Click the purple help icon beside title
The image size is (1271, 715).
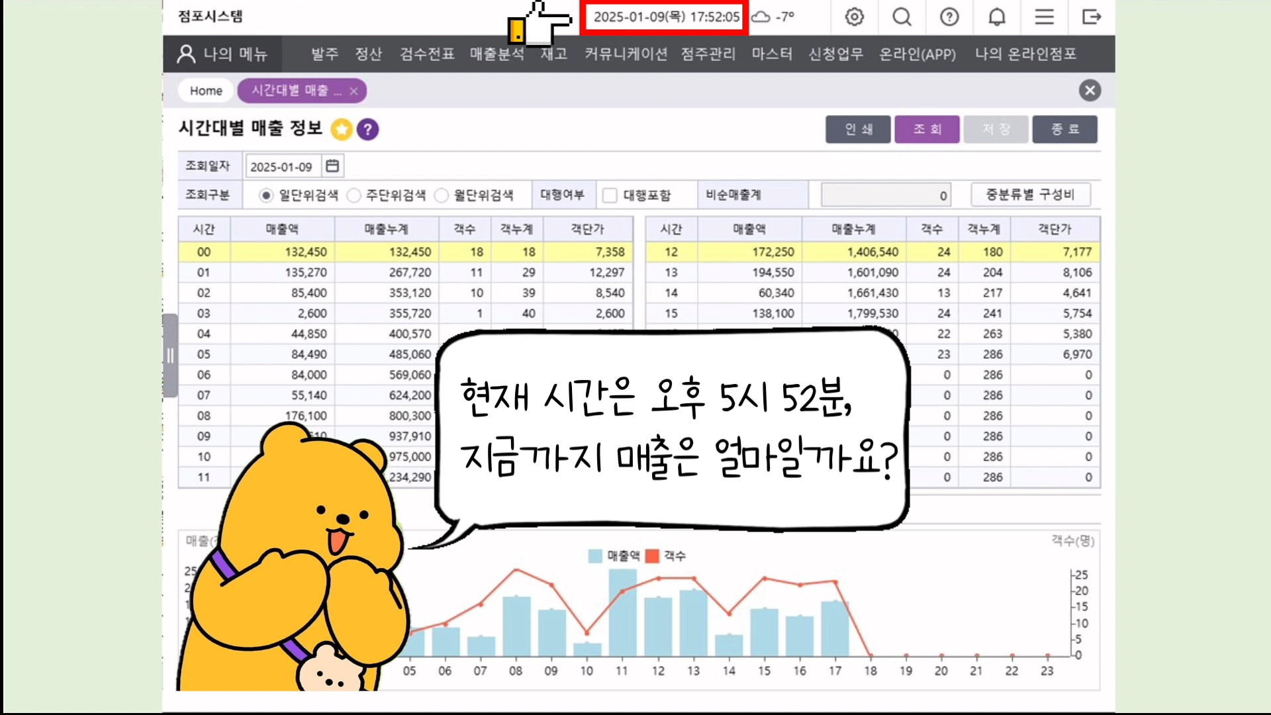pyautogui.click(x=368, y=129)
